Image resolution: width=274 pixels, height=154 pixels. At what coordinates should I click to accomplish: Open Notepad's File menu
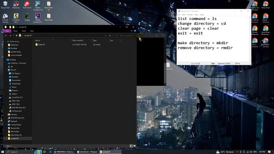[x=179, y=15]
